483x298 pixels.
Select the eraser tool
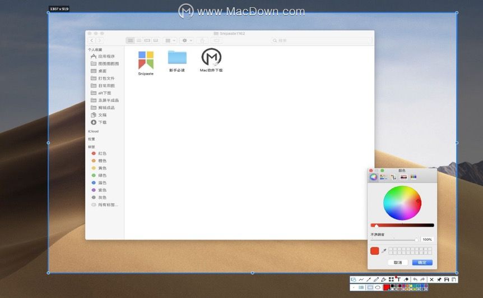tap(406, 279)
